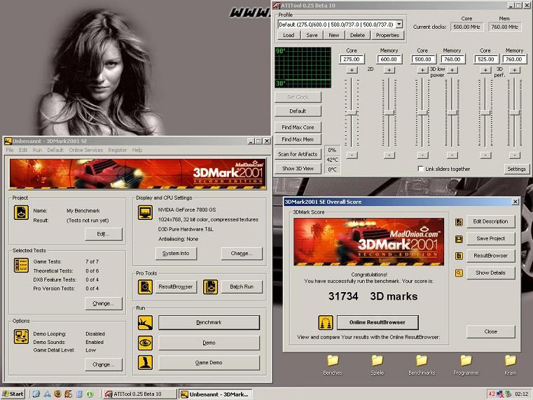Click Scan for Artifacts
The image size is (533, 400).
pos(298,154)
